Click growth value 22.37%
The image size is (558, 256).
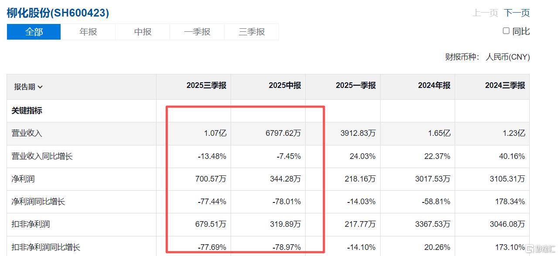[437, 156]
